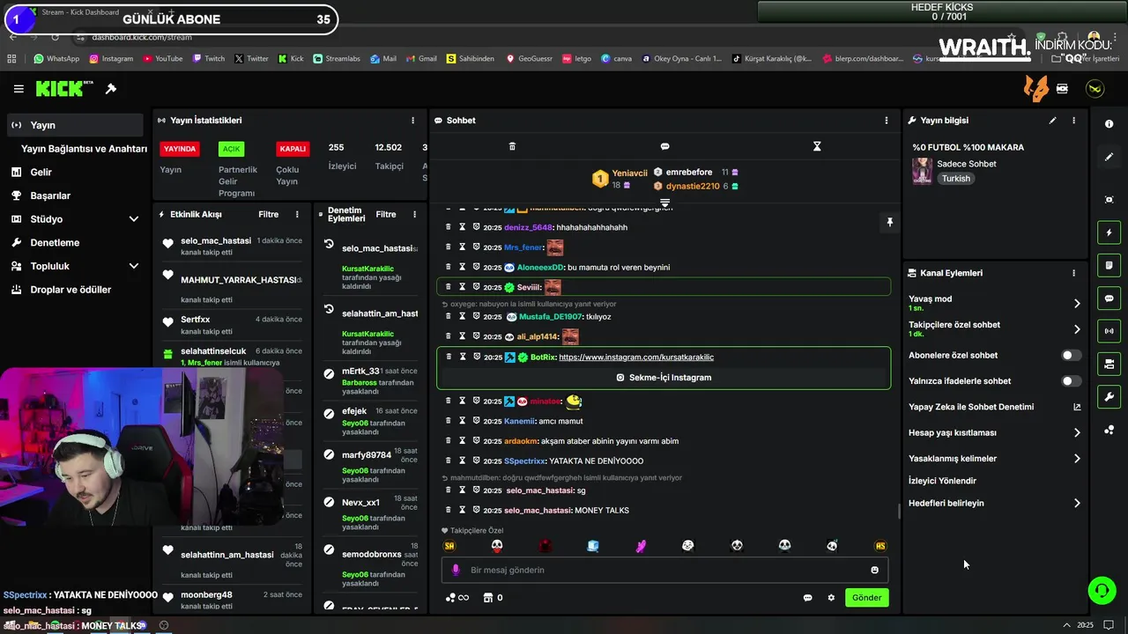Open Yavaş mod settings arrow
The width and height of the screenshot is (1128, 634).
pyautogui.click(x=1077, y=304)
